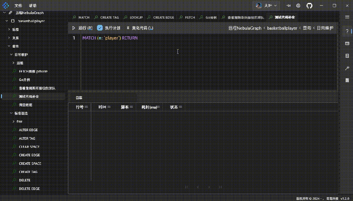Open the hamburger menu in right sidebar
Image resolution: width=353 pixels, height=201 pixels.
pos(347,17)
